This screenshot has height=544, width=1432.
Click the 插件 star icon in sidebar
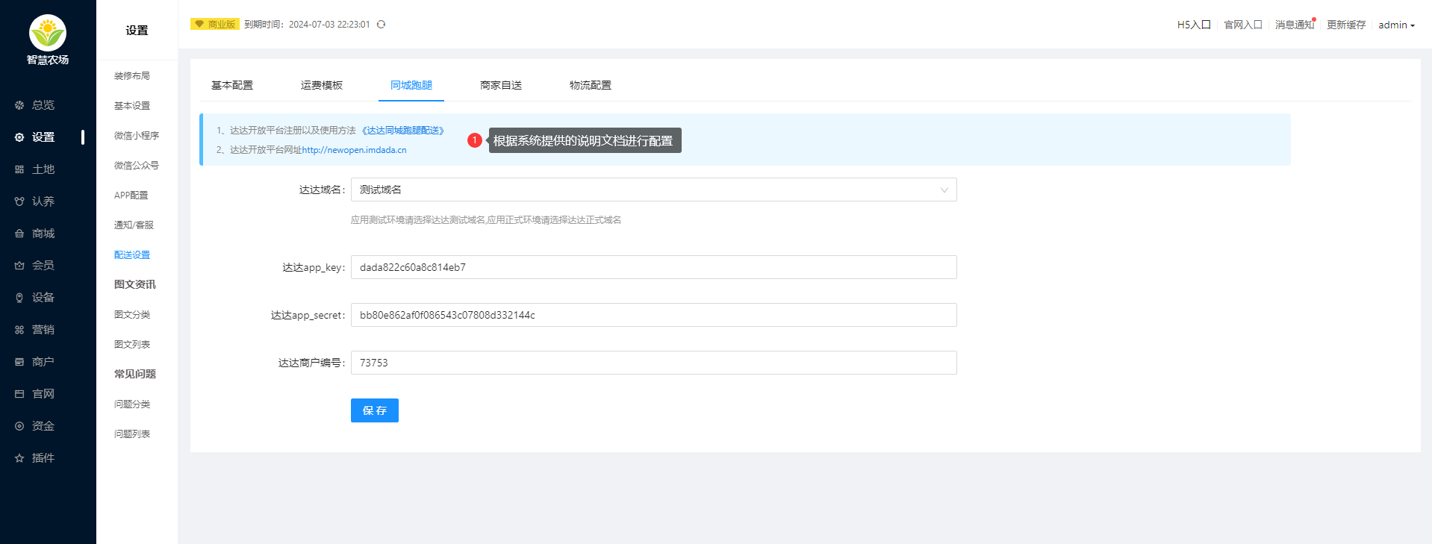point(19,458)
